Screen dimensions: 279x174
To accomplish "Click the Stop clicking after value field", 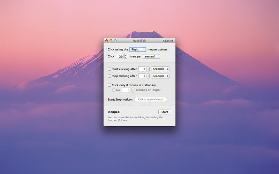I will click(142, 76).
